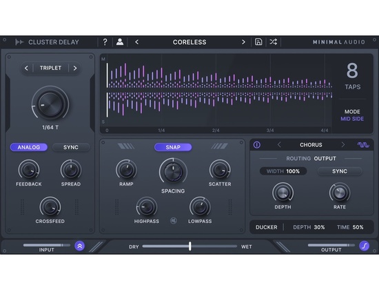Go to the next preset arrow
This screenshot has height=290, width=379.
click(243, 42)
